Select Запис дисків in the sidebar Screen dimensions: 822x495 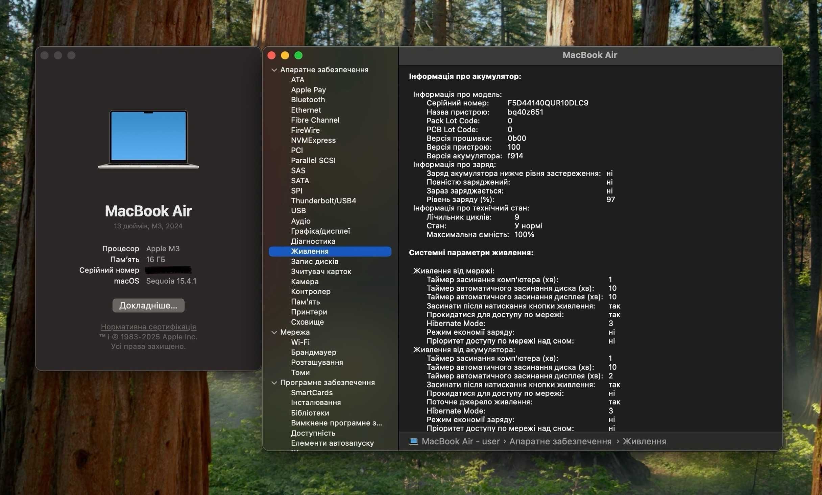pos(314,261)
